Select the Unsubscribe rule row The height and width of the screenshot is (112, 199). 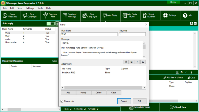click(x=29, y=43)
